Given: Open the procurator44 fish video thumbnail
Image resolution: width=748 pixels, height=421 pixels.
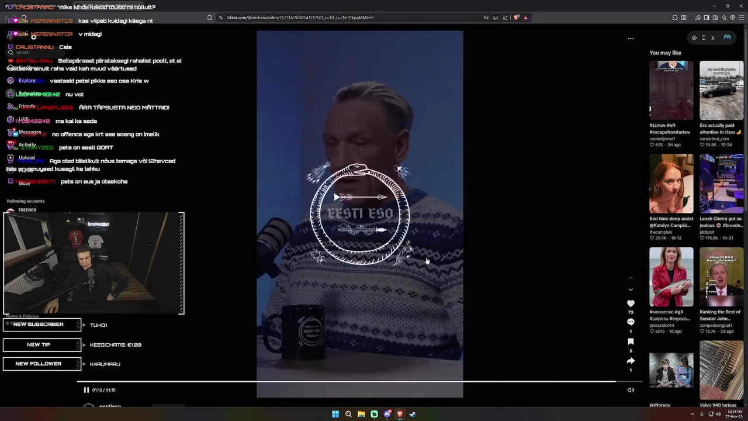Looking at the screenshot, I should coord(671,277).
